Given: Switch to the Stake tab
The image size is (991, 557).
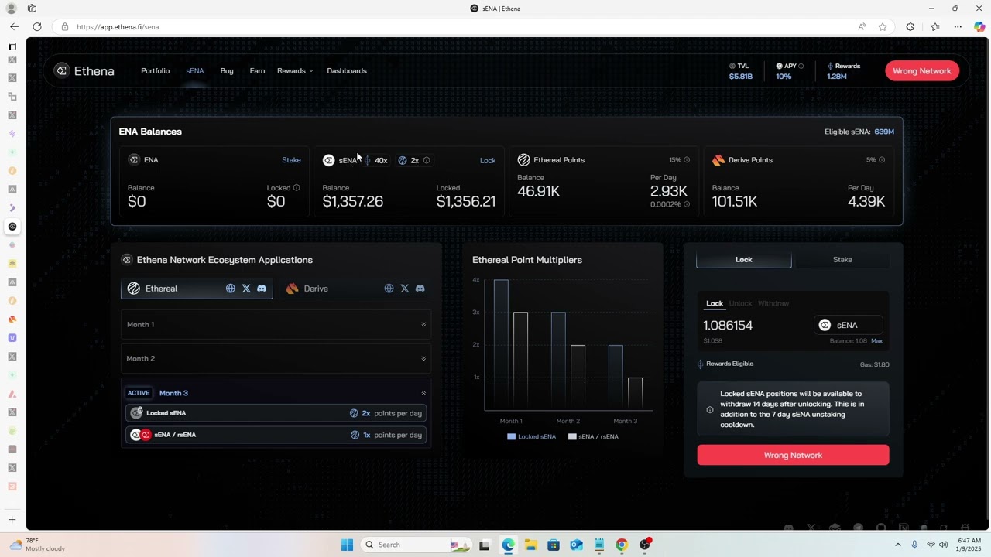Looking at the screenshot, I should coord(842,260).
